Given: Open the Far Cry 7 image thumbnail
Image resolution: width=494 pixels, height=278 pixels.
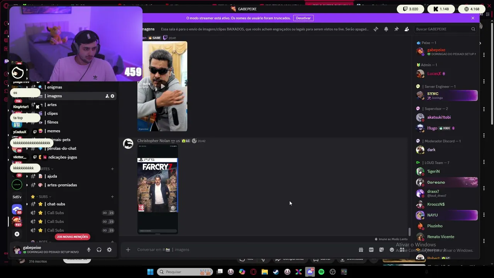Looking at the screenshot, I should click(157, 189).
